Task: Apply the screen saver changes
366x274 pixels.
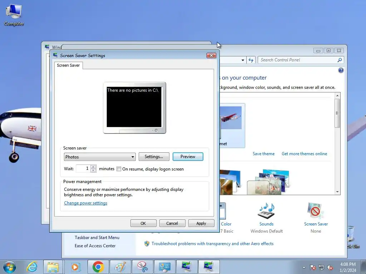Action: (x=201, y=223)
